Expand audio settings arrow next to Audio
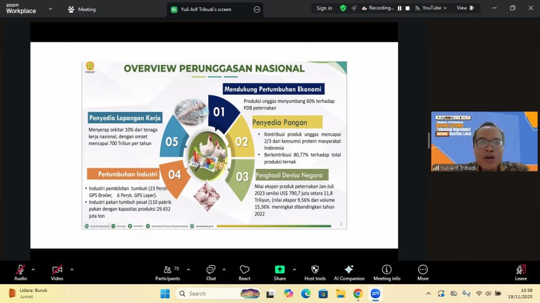 click(x=33, y=269)
